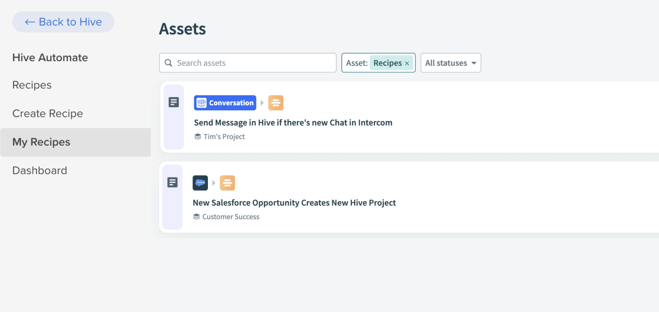Open the Dashboard menu item
Screen dimensions: 659x312
click(x=40, y=171)
